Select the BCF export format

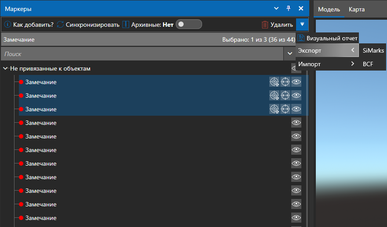tap(368, 64)
